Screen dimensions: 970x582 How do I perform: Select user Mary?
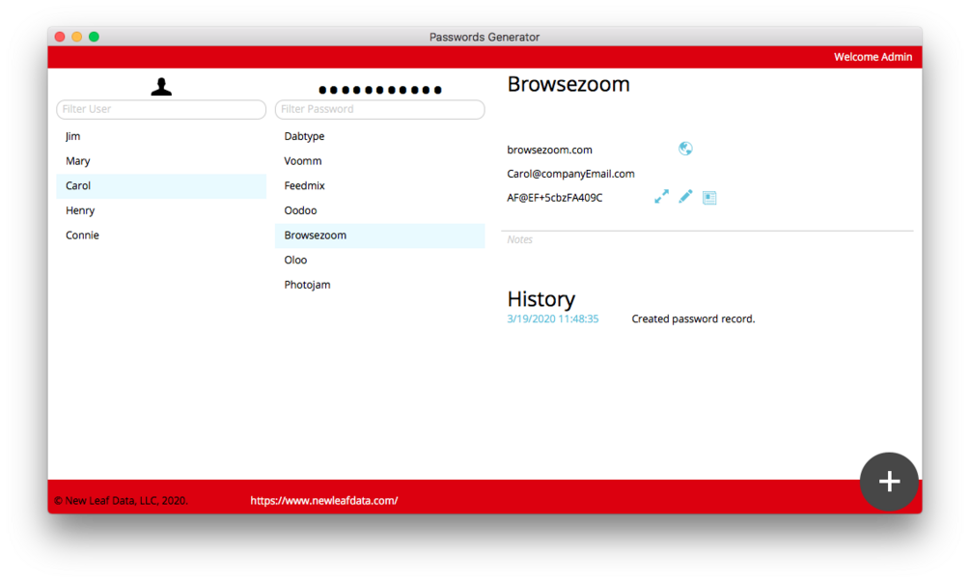(x=161, y=161)
